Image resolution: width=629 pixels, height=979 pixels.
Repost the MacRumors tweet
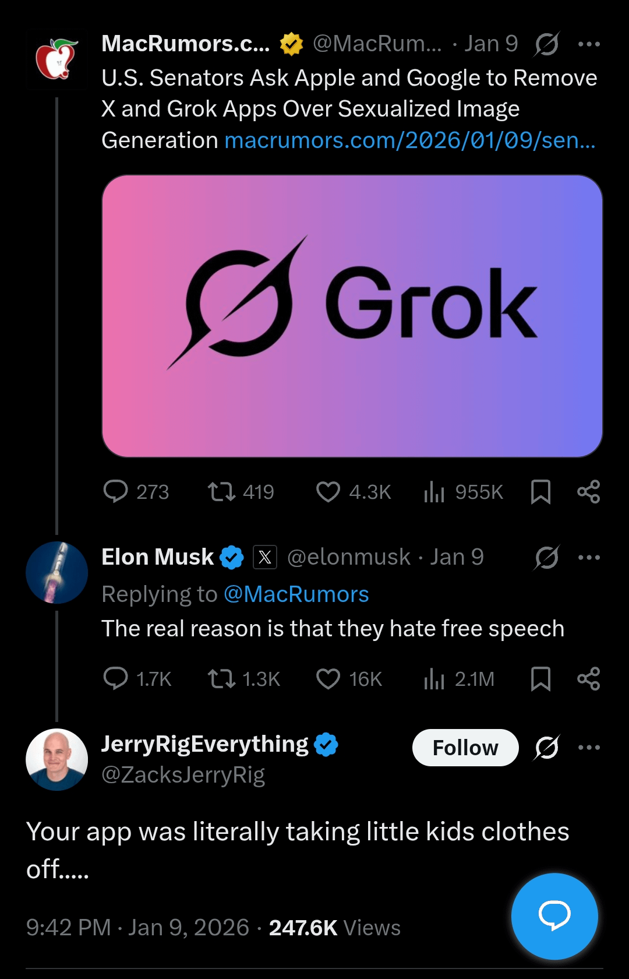[x=221, y=491]
